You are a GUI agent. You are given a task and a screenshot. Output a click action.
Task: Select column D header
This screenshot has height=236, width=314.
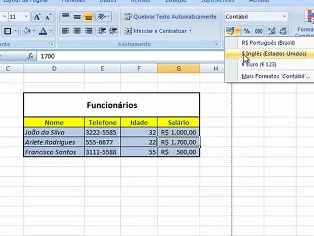(x=54, y=69)
